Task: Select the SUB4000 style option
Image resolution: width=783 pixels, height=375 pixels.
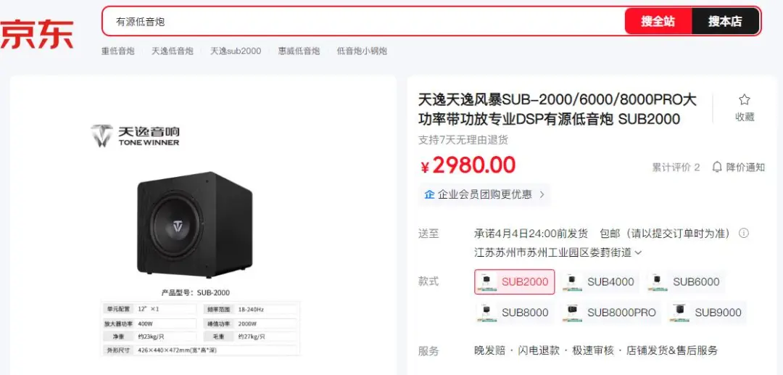Action: pos(600,281)
